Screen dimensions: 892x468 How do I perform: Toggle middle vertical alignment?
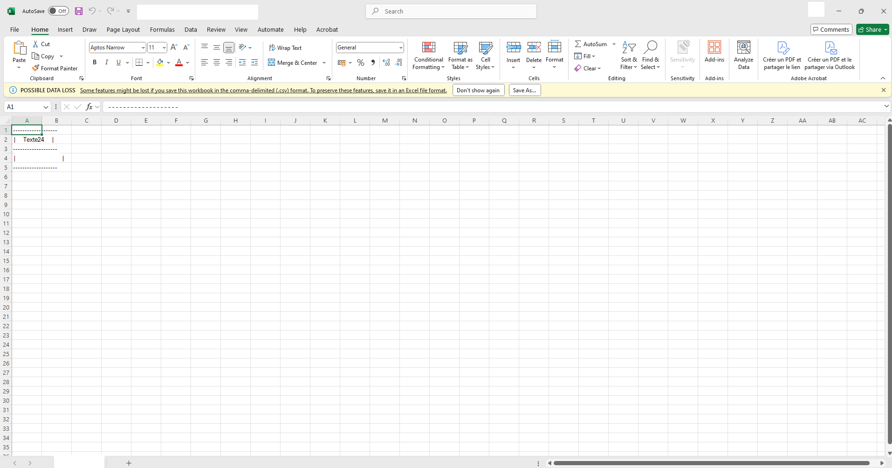click(x=217, y=47)
